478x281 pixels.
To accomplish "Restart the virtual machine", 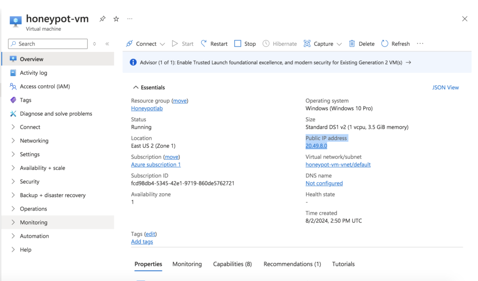I will tap(214, 44).
